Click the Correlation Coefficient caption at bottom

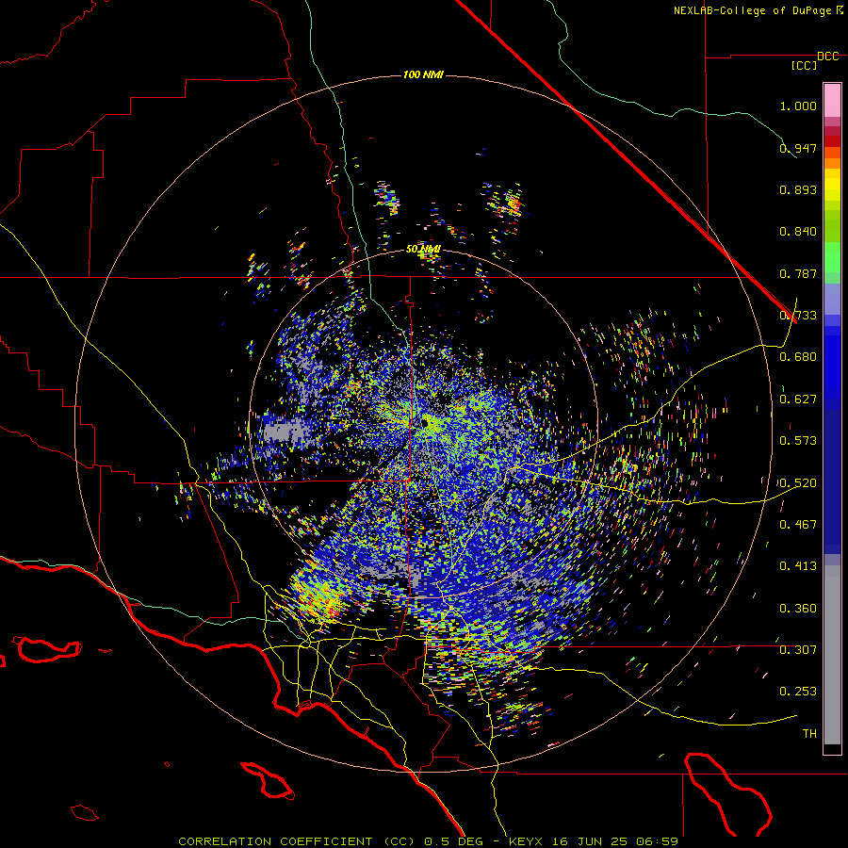428,841
